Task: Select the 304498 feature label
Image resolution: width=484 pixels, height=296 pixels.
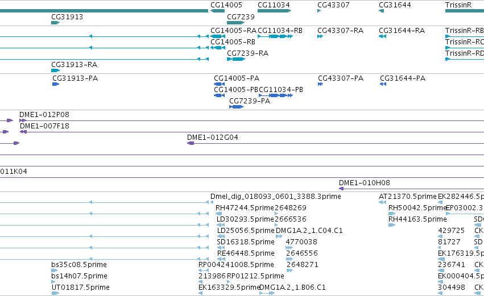Action: click(x=451, y=287)
